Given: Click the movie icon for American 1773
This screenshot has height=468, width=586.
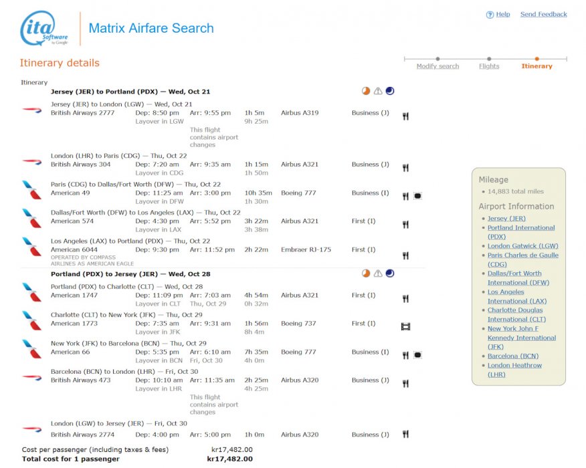Looking at the screenshot, I should [x=405, y=327].
